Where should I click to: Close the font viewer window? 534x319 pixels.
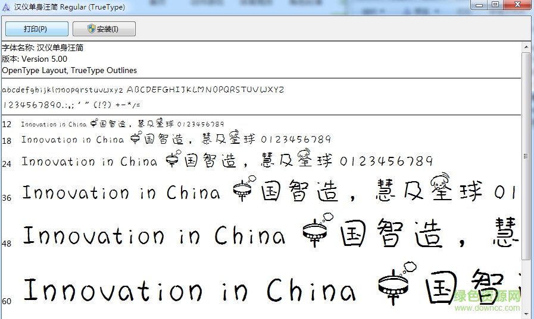coord(518,5)
